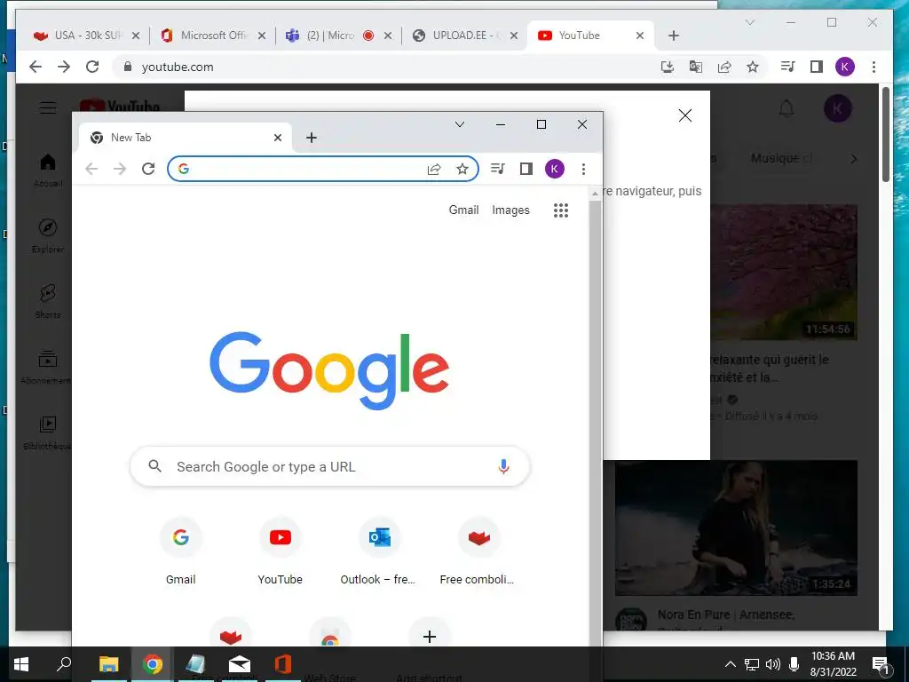909x682 pixels.
Task: Click Images link at top of page
Action: [x=510, y=210]
